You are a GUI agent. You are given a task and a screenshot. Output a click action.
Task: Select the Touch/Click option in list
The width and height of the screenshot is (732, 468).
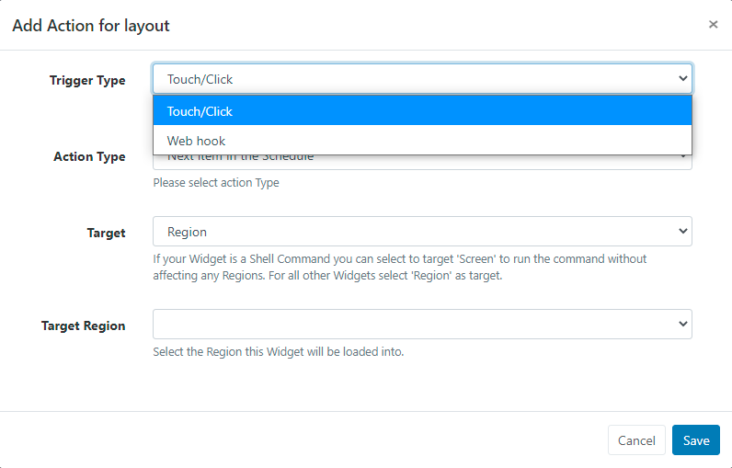click(x=422, y=111)
